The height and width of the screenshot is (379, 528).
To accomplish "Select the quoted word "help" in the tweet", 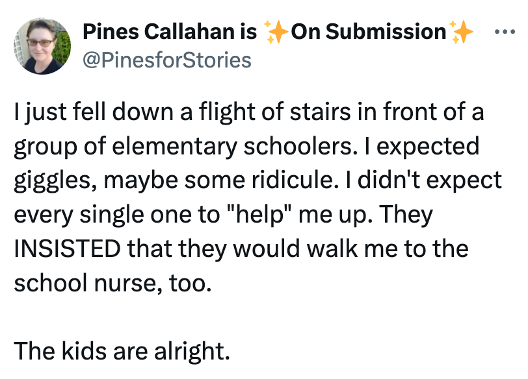I will coord(265,215).
